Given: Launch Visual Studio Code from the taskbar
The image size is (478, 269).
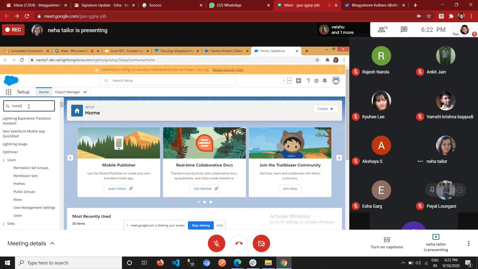Looking at the screenshot, I should (x=176, y=263).
